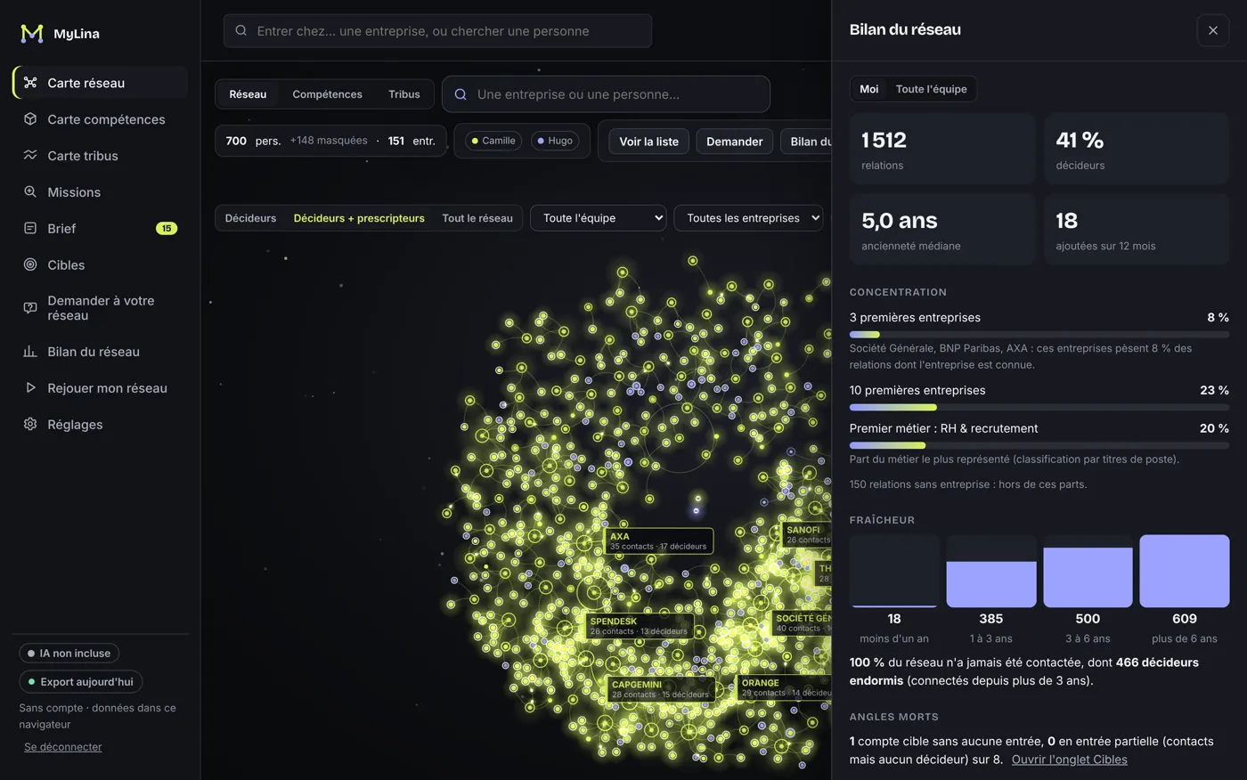Click the top company or person search field

(437, 31)
